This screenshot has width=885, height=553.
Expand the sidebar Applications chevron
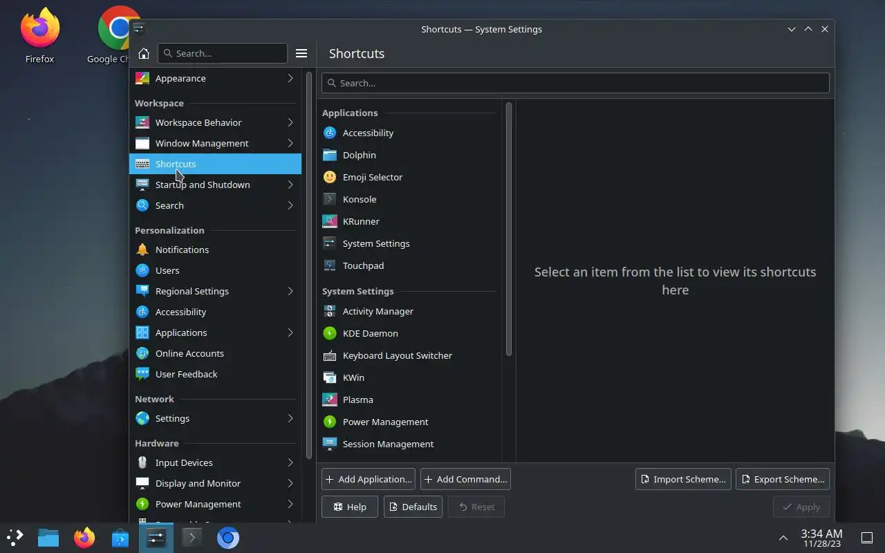pyautogui.click(x=290, y=332)
